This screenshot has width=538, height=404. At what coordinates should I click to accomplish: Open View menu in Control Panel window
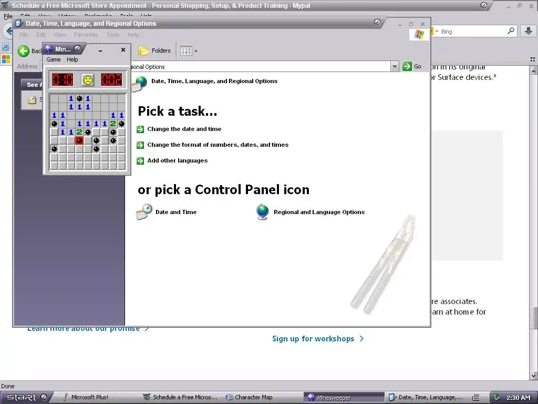point(60,35)
